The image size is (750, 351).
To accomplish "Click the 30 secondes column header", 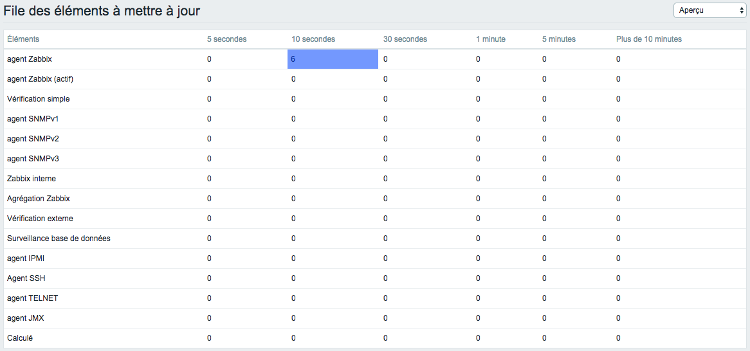I will (405, 39).
